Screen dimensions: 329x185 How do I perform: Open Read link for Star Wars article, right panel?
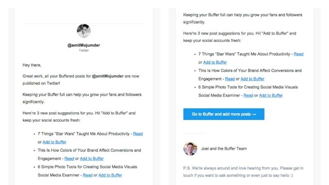299,54
